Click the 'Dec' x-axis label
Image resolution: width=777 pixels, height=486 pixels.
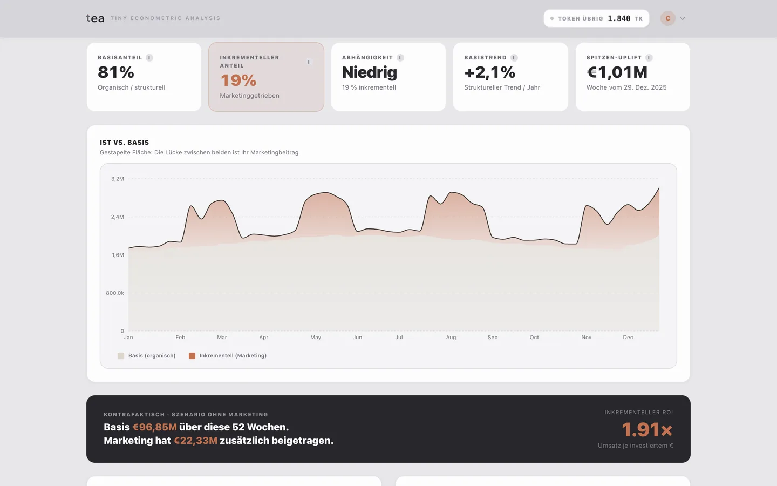point(628,337)
